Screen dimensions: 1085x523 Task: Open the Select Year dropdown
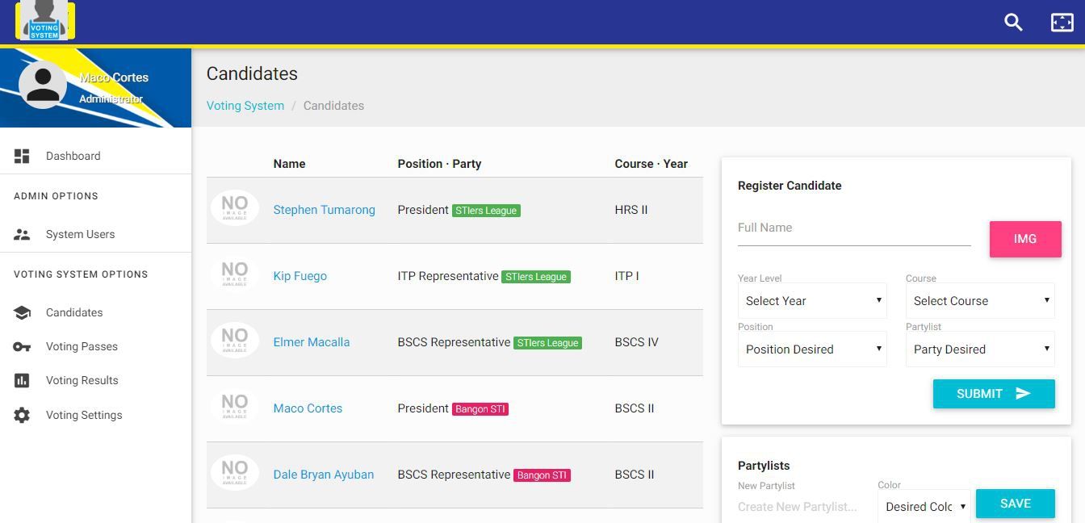812,301
